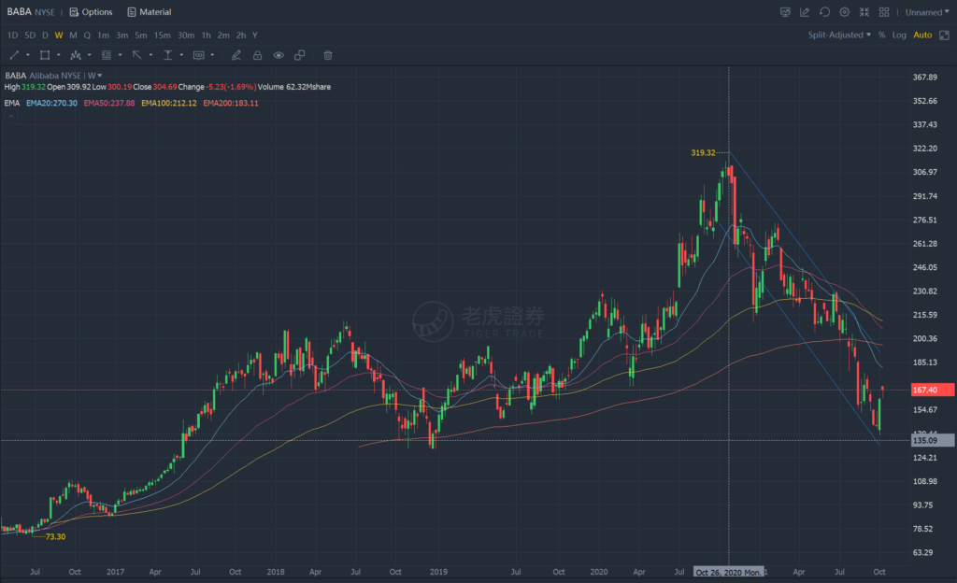Switch to 2h timeframe
Image resolution: width=957 pixels, height=583 pixels.
241,36
